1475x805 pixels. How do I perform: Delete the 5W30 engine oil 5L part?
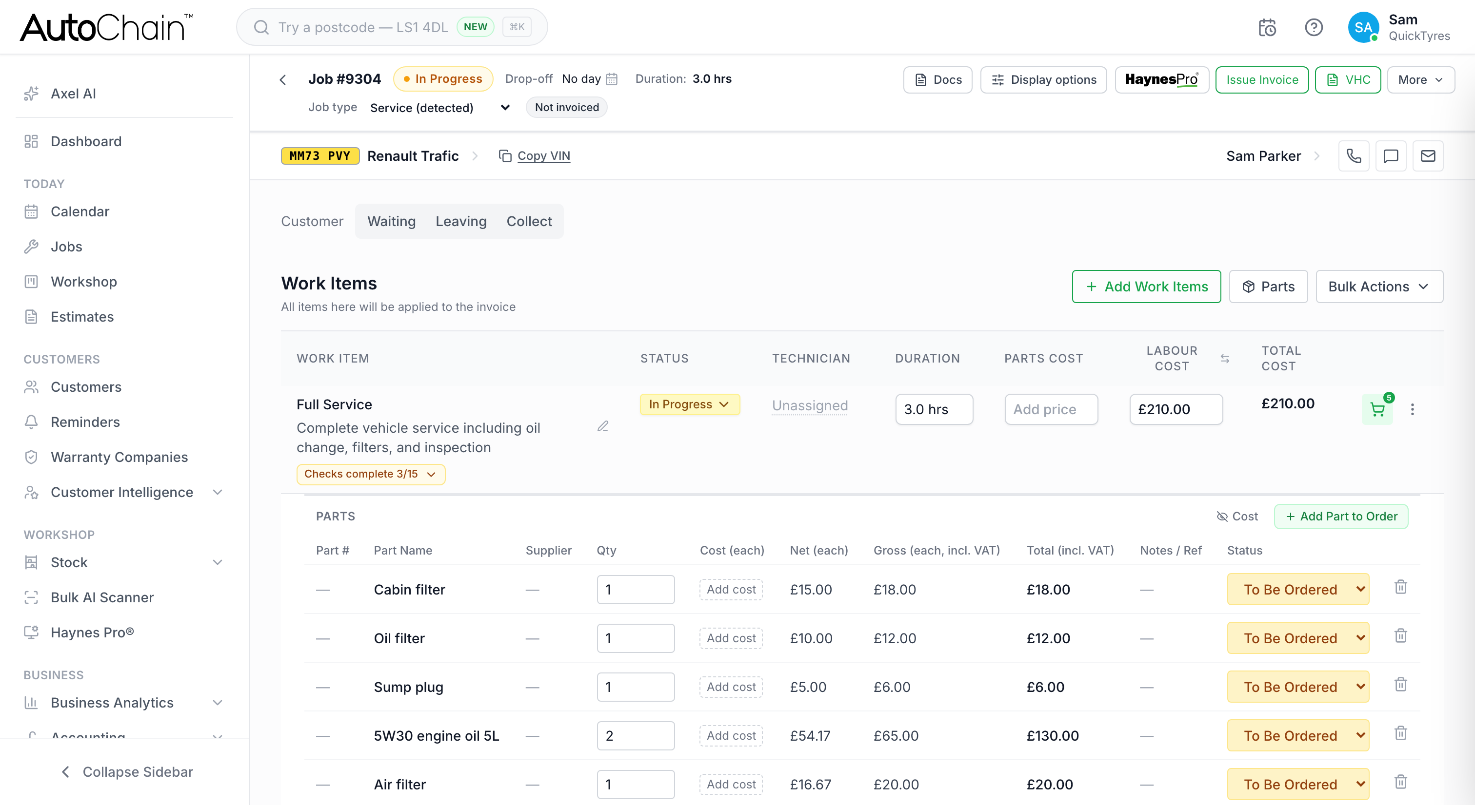[x=1400, y=733]
